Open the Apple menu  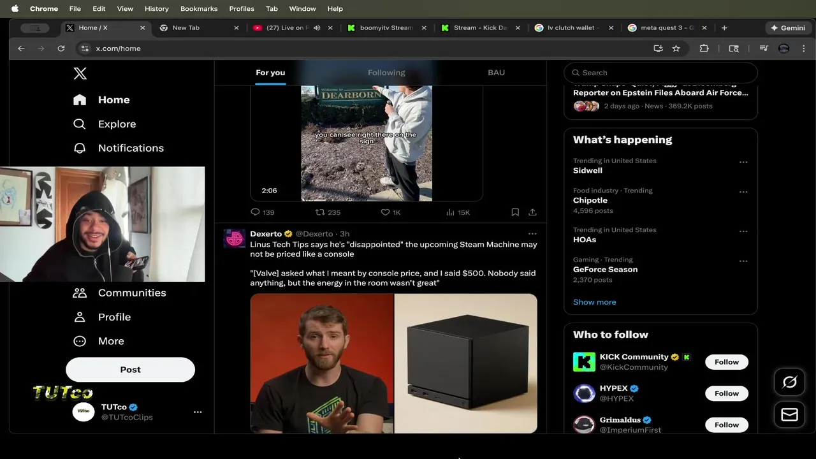[x=15, y=9]
